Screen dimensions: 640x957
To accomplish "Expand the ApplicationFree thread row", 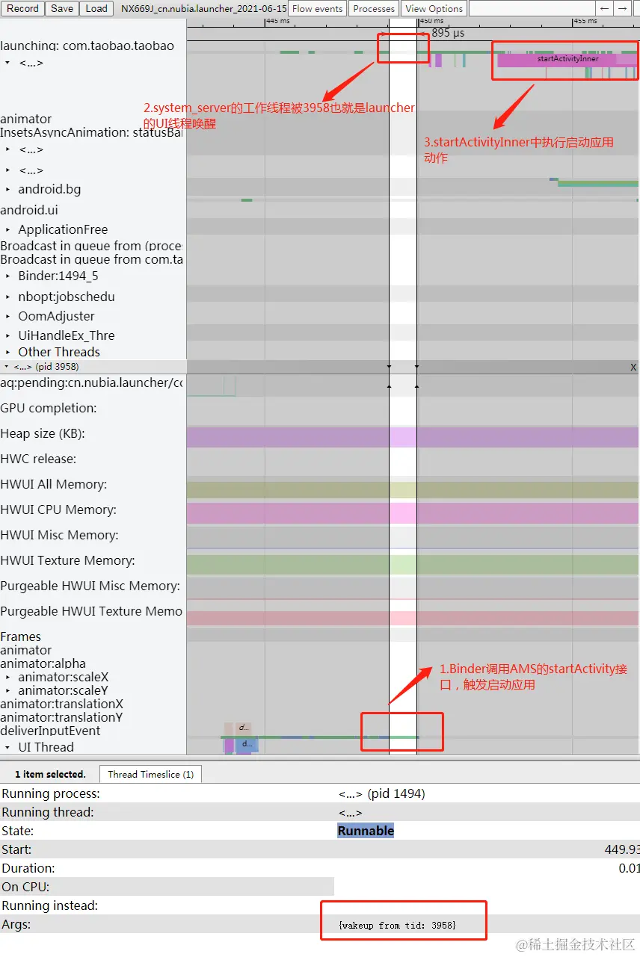I will [x=7, y=229].
